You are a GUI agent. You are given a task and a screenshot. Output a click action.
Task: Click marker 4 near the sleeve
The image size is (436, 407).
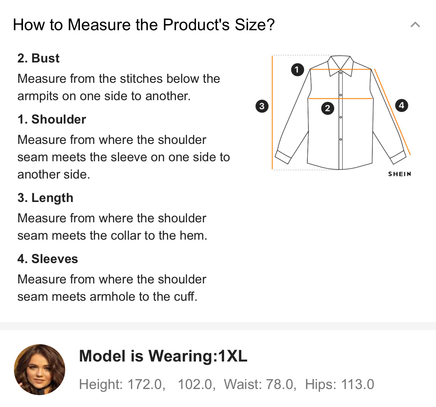tap(401, 105)
